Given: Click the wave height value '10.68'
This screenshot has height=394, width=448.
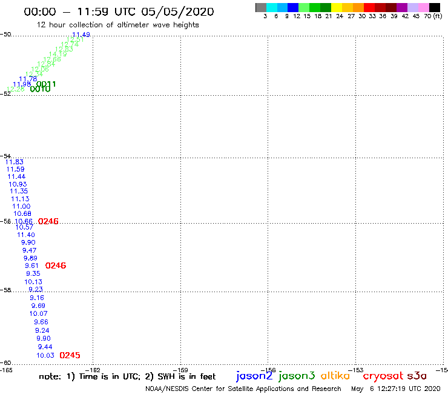Looking at the screenshot, I should 22,213.
